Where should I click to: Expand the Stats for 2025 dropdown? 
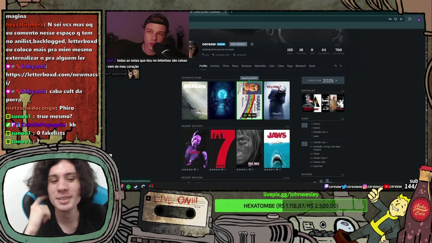coord(323,81)
